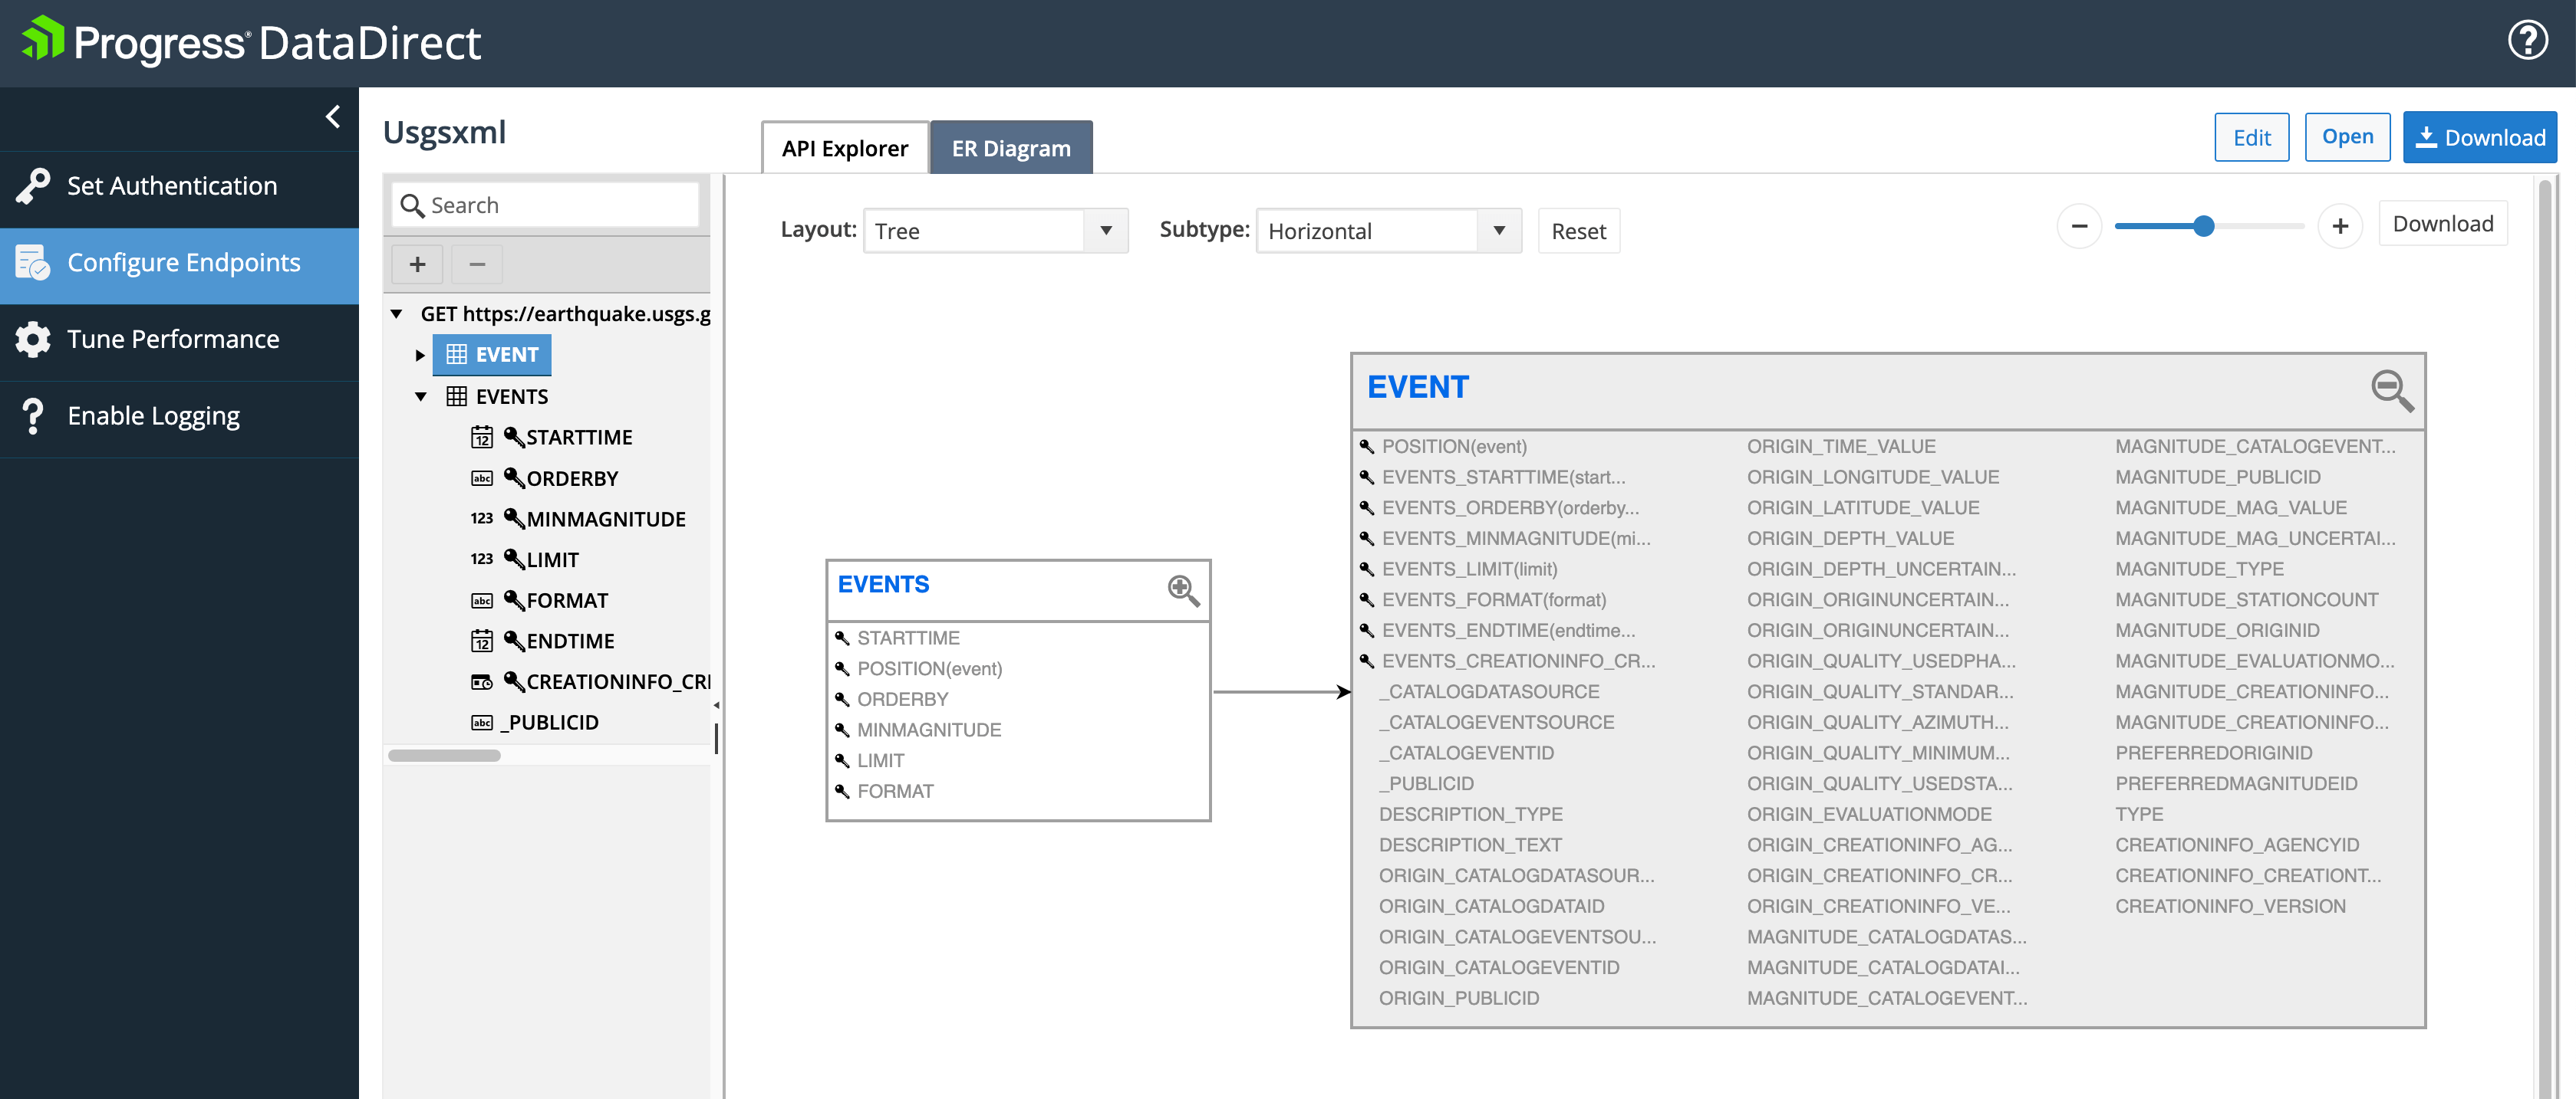The image size is (2576, 1099).
Task: Click the tree panel horizontal scrollbar
Action: 444,756
